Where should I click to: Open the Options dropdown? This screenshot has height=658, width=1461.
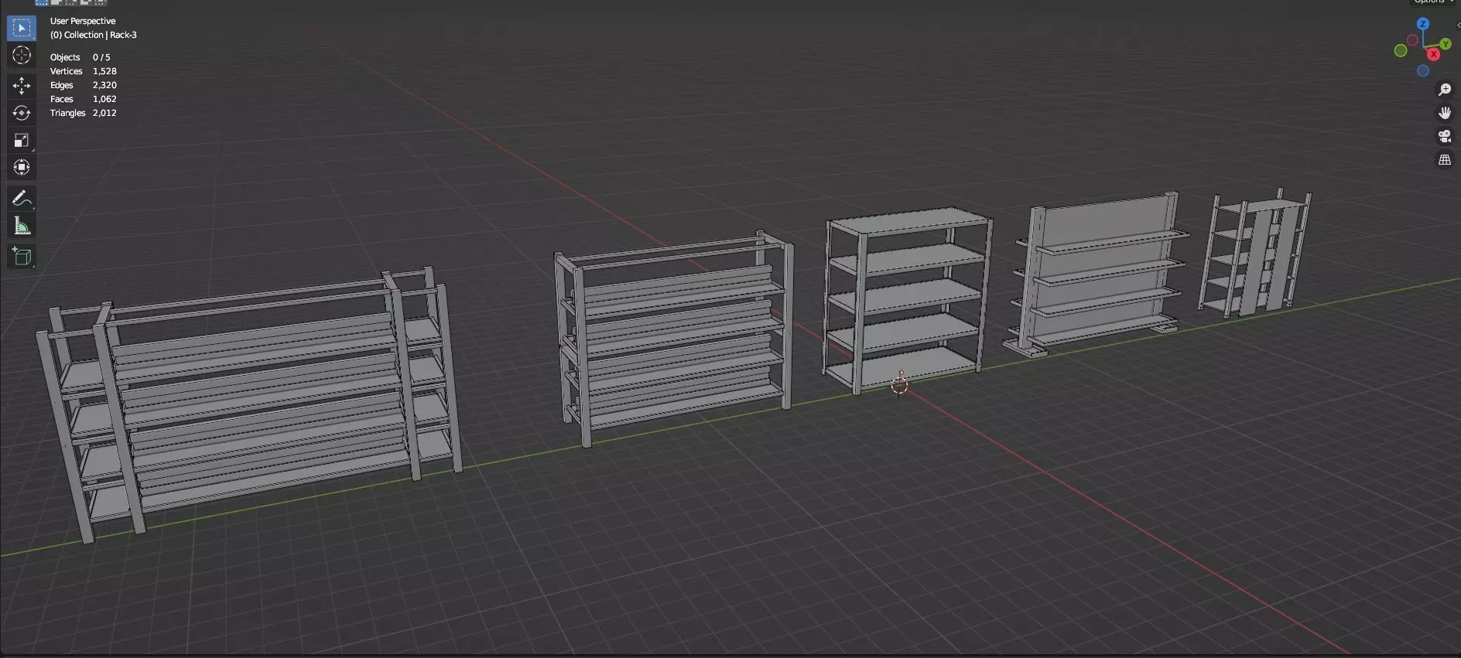1433,2
